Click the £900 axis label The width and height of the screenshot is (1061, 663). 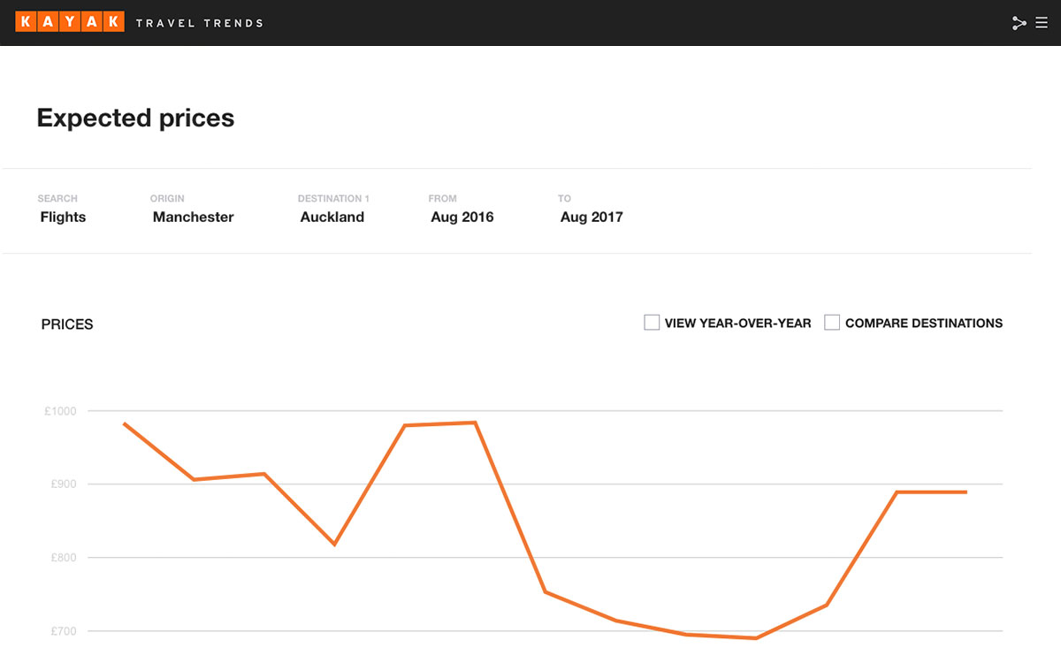[x=63, y=484]
